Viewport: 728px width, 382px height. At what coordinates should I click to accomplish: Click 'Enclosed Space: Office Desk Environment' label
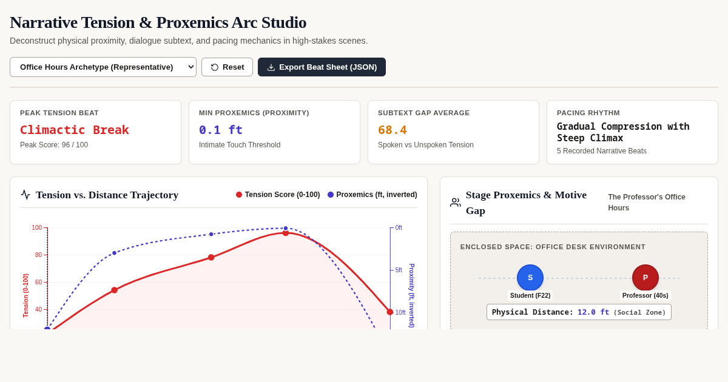tap(553, 247)
